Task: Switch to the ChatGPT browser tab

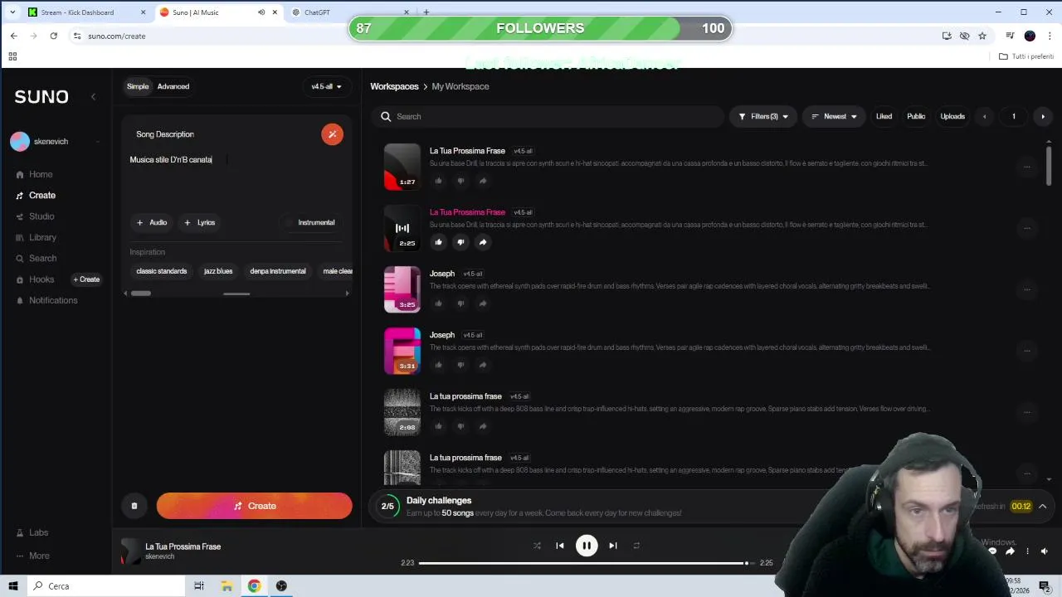Action: click(x=350, y=12)
